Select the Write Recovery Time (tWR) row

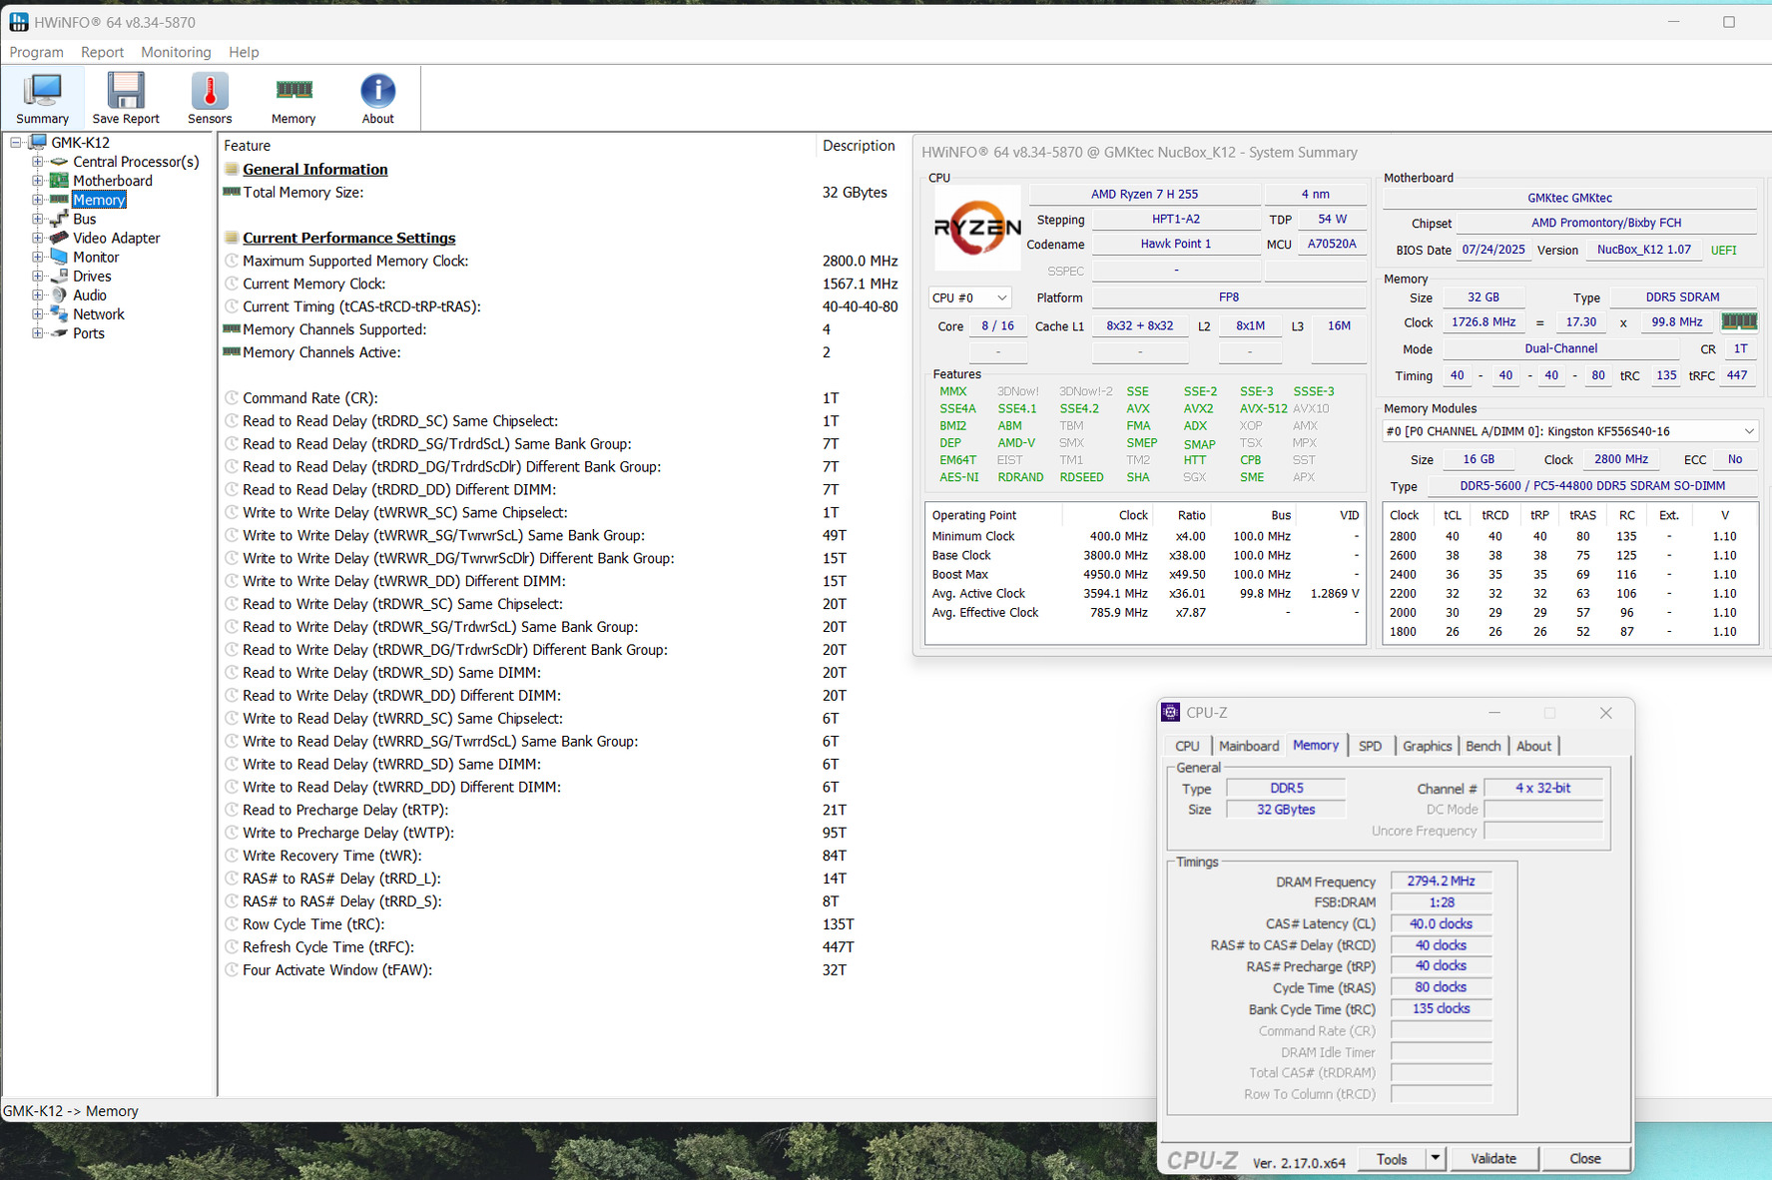(561, 856)
